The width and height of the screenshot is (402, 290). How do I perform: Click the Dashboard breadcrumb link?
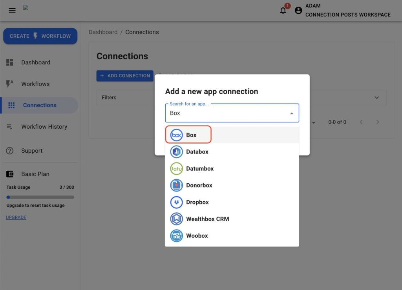click(103, 32)
